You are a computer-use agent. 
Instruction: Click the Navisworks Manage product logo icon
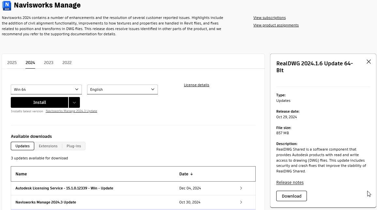tap(6, 6)
